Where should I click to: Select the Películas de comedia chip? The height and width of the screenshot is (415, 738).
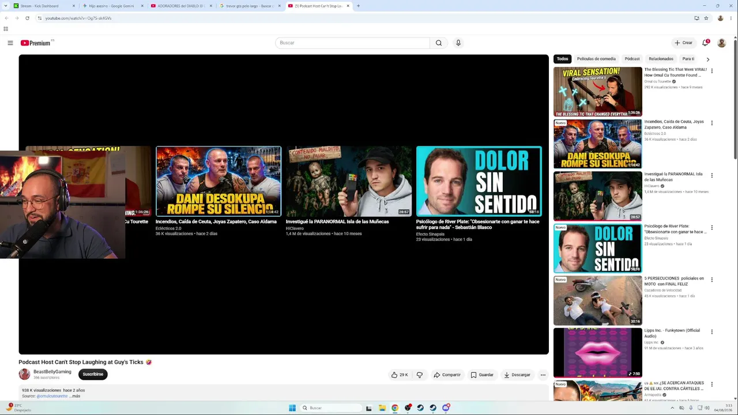pos(596,59)
